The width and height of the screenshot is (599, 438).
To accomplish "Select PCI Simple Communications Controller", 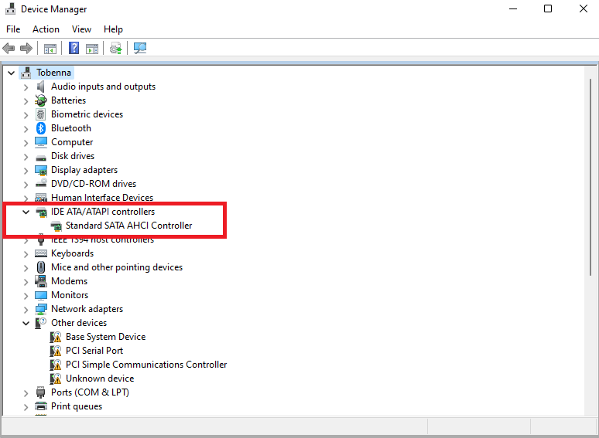I will pos(146,365).
